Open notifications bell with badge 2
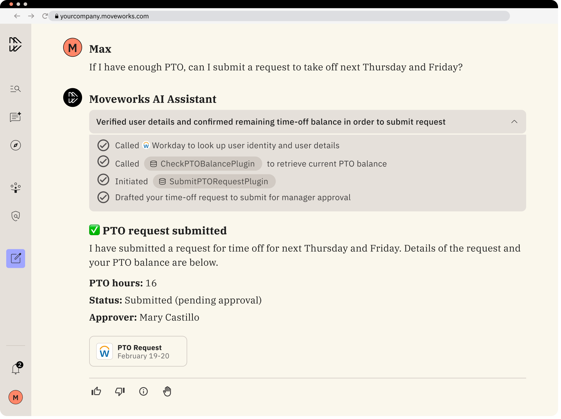Screen dimensions: 561x419 pyautogui.click(x=17, y=368)
